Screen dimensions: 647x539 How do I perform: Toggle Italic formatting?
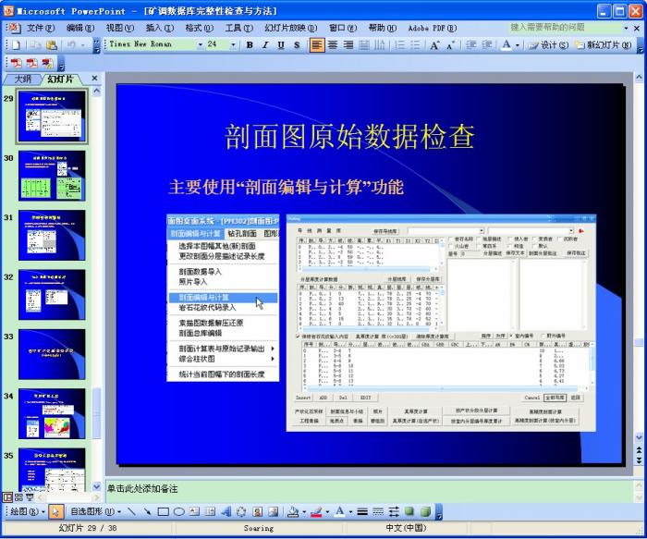(x=265, y=44)
